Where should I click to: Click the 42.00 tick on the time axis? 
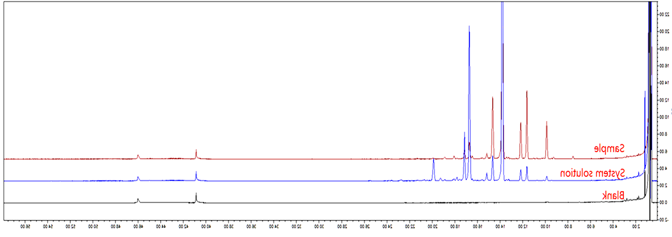(184, 227)
